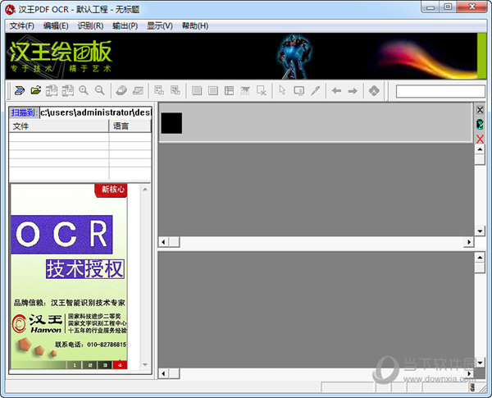Select the vertical text region icon
492x398 pixels.
point(213,91)
